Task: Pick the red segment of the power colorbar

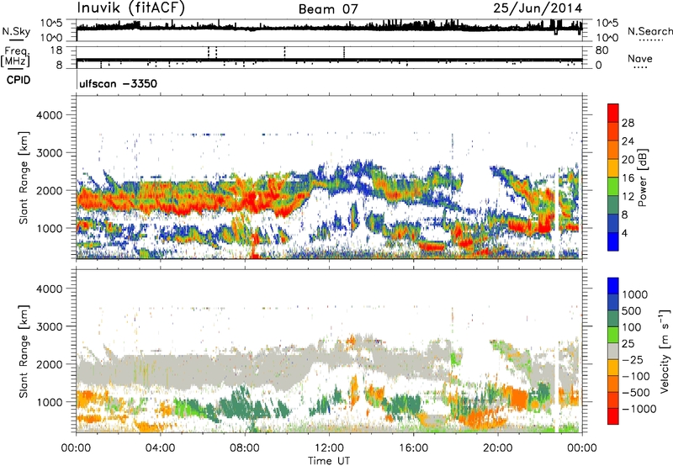Action: point(613,113)
